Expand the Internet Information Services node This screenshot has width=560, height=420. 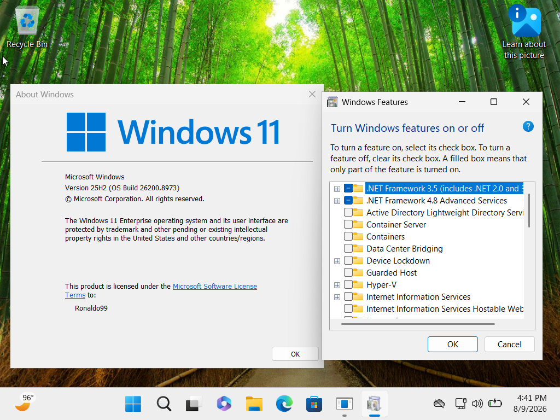pos(337,297)
